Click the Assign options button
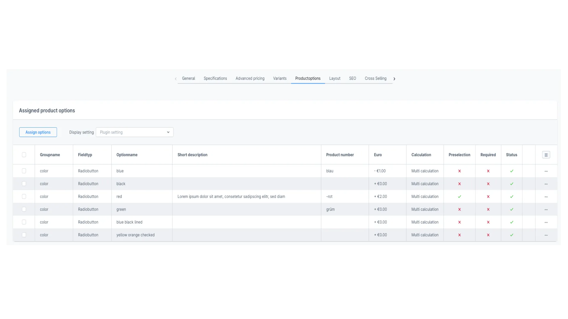This screenshot has width=568, height=319. [x=38, y=132]
